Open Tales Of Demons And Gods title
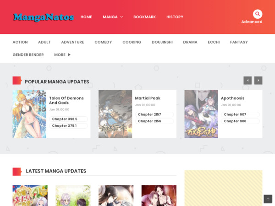Viewport: 275px width, 206px height. coord(66,100)
